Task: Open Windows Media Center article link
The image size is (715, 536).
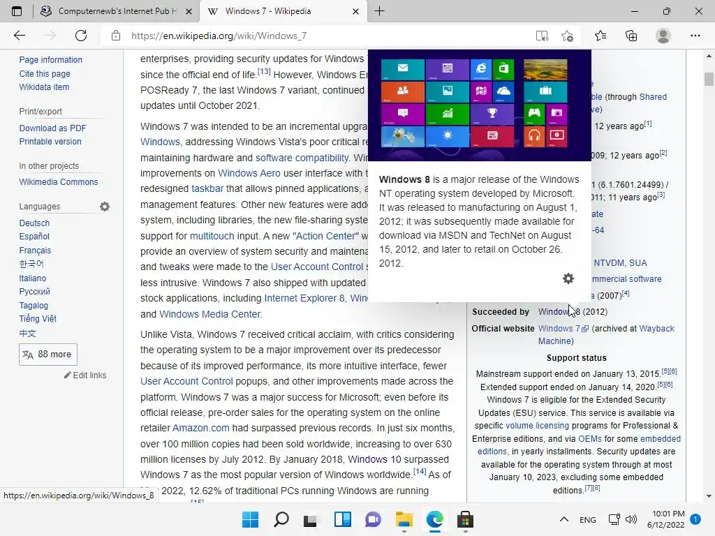Action: (x=209, y=314)
